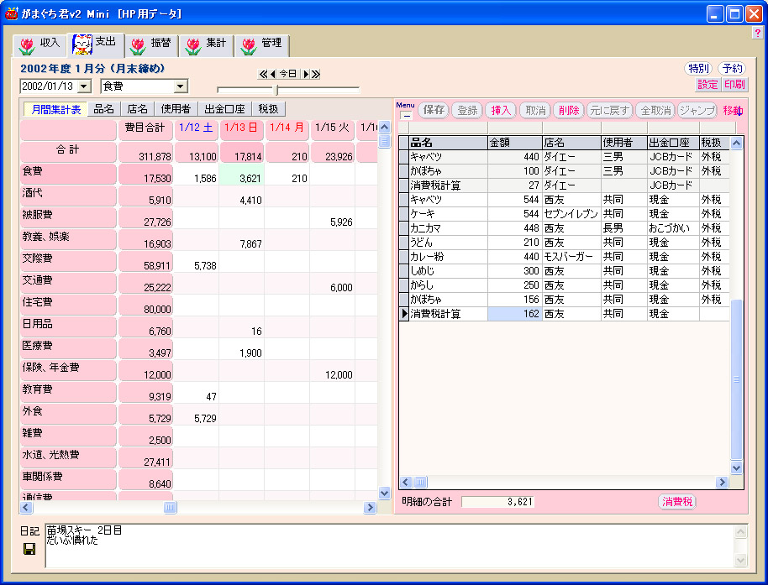
Task: Click the help question mark icon
Action: (757, 33)
